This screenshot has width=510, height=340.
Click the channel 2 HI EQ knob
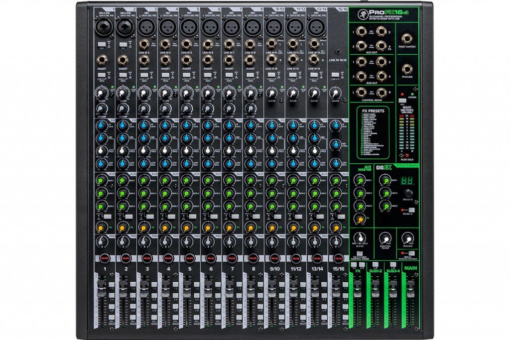click(x=123, y=125)
